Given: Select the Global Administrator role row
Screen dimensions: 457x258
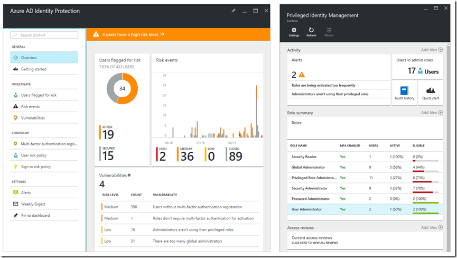Looking at the screenshot, I should tap(365, 168).
